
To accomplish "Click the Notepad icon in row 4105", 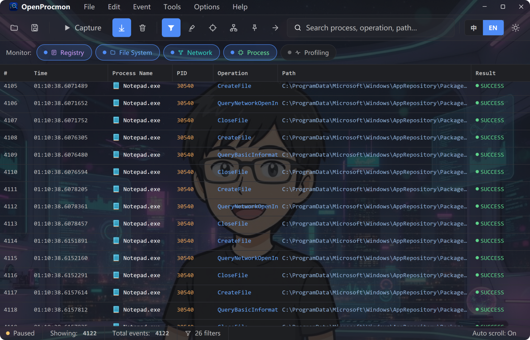I will coord(116,86).
